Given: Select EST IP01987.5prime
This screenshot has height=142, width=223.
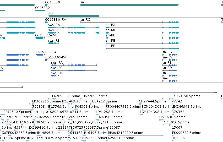Looking at the screenshot, I should coord(90,130).
